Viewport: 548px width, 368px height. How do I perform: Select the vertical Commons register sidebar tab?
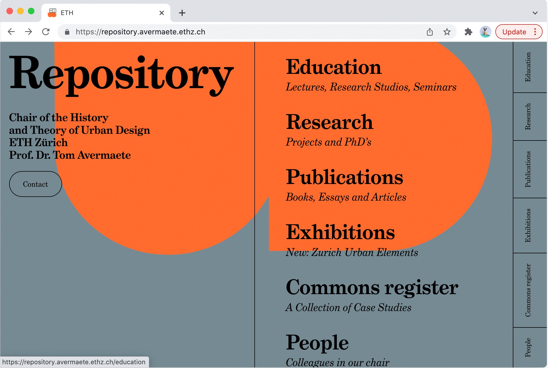tap(528, 290)
